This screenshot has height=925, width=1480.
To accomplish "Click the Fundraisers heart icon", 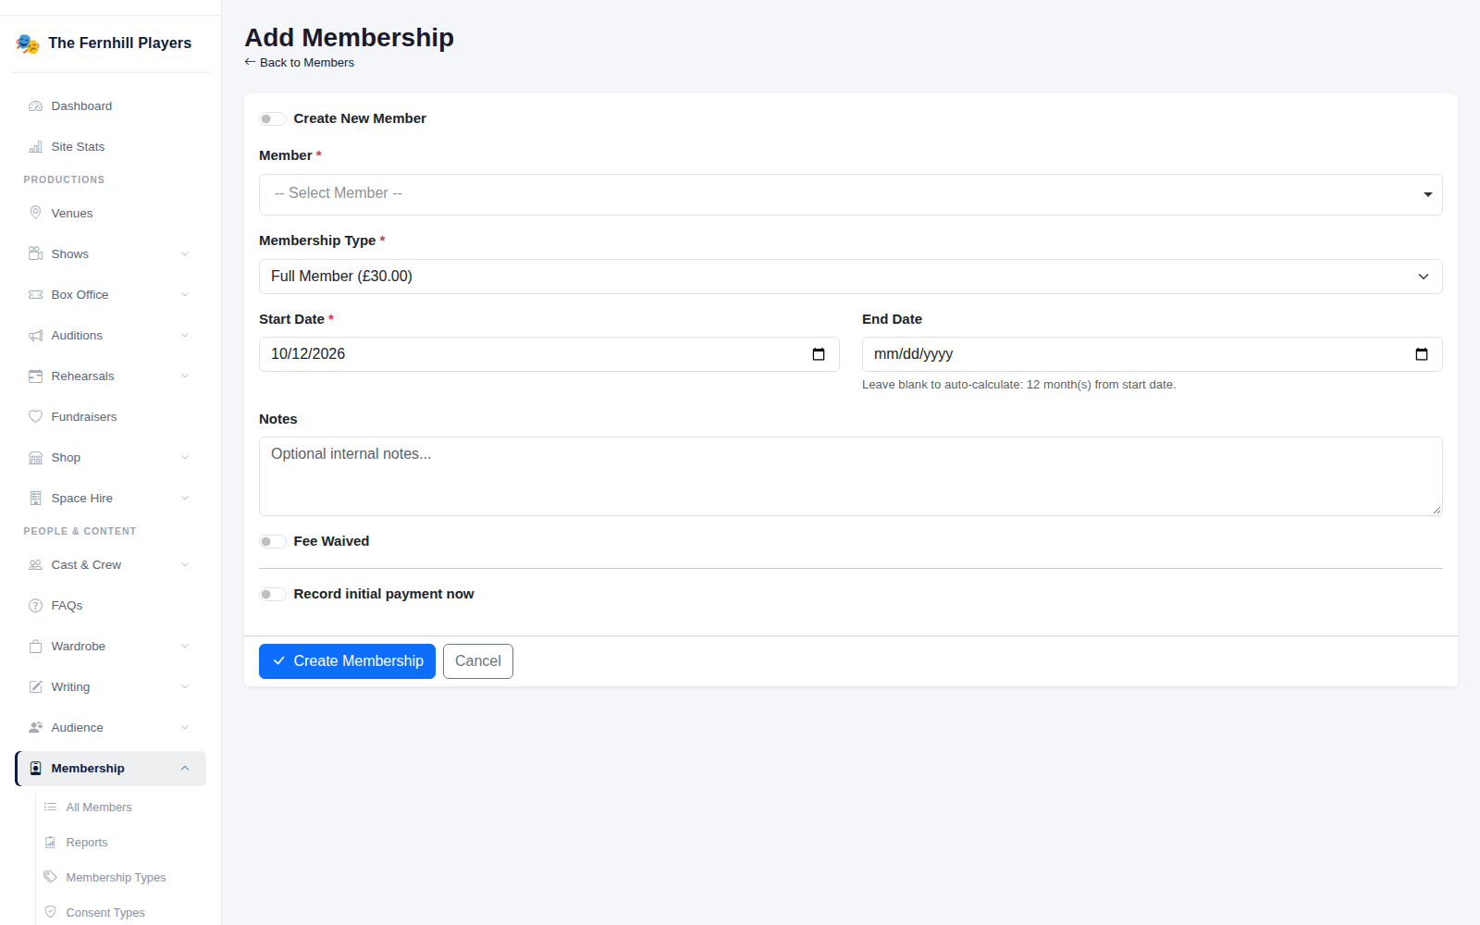I will (x=35, y=417).
